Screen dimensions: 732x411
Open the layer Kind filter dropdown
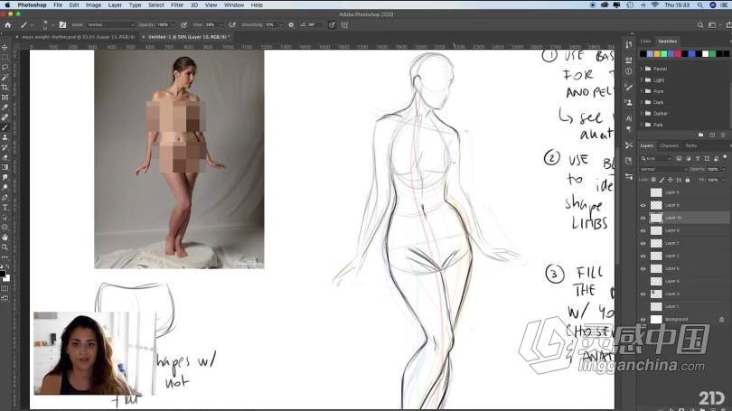click(x=656, y=159)
